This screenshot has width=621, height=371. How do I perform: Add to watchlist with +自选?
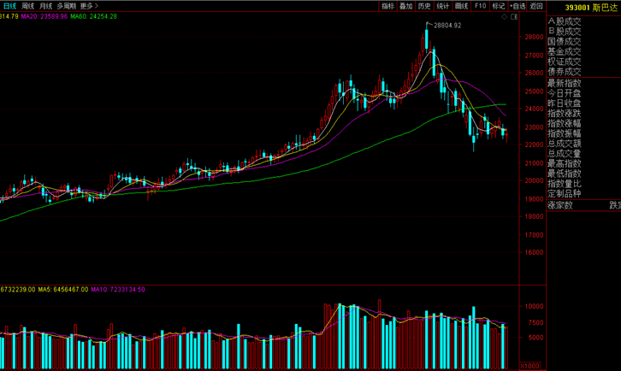[x=517, y=6]
